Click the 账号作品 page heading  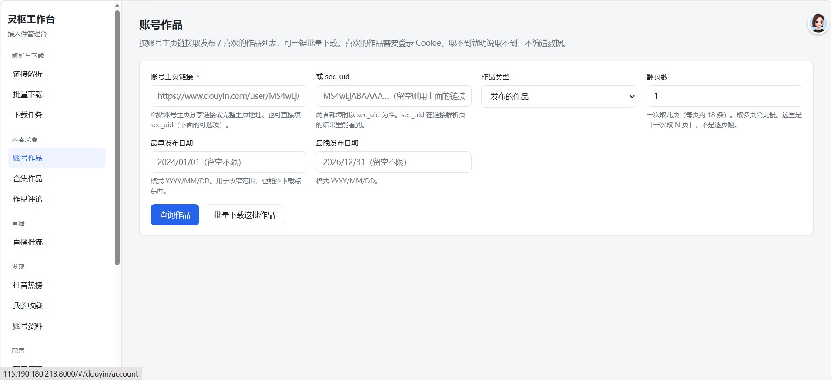click(161, 24)
